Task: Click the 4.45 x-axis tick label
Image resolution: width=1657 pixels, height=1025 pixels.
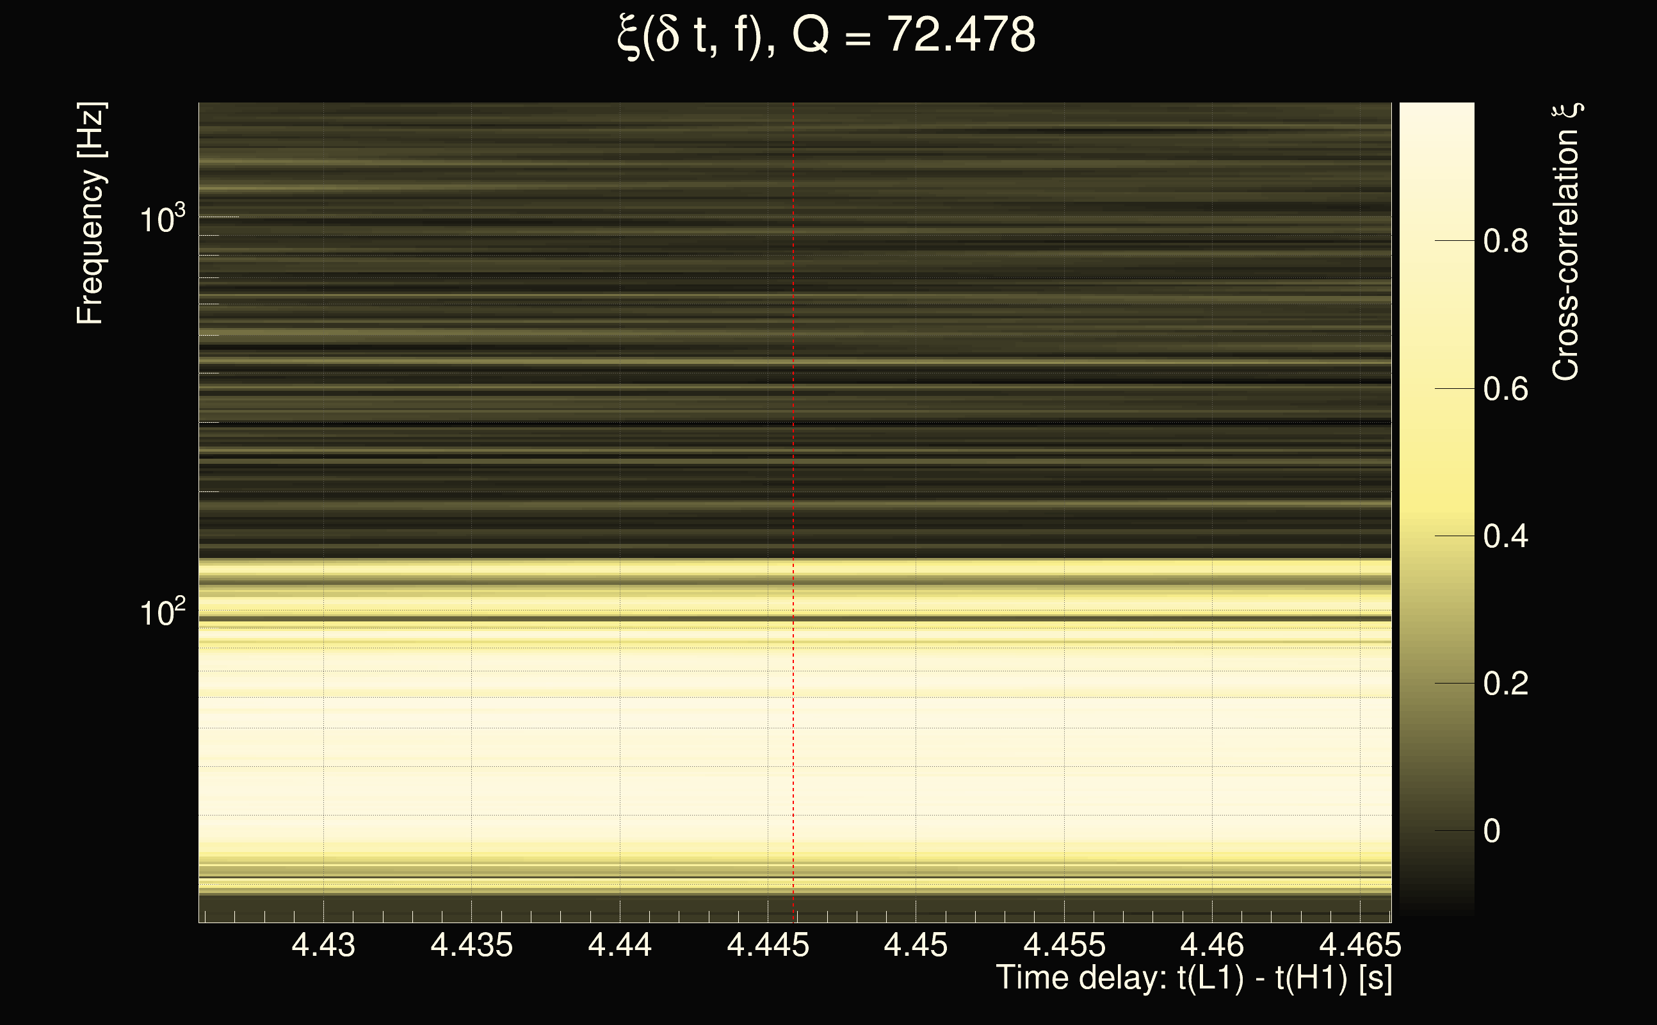Action: (916, 945)
